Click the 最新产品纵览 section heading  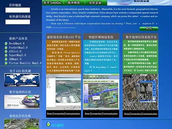(x=18, y=38)
